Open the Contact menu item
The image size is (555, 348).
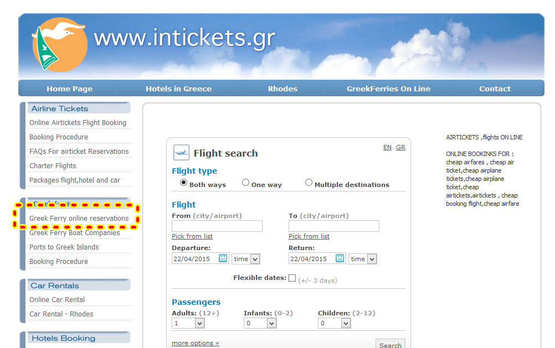pos(495,89)
